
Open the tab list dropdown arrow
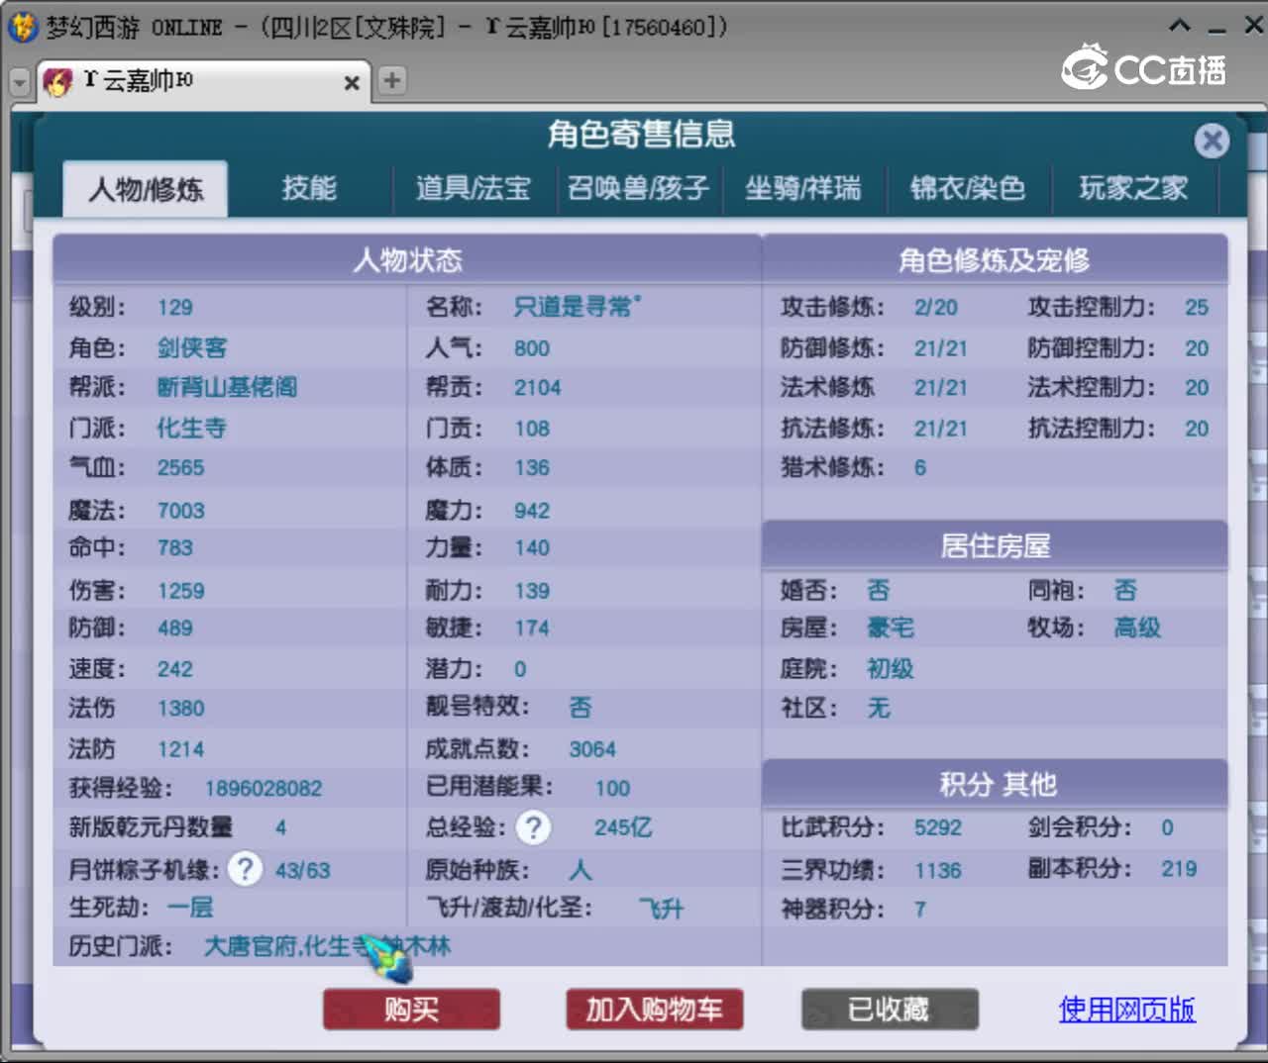coord(20,83)
